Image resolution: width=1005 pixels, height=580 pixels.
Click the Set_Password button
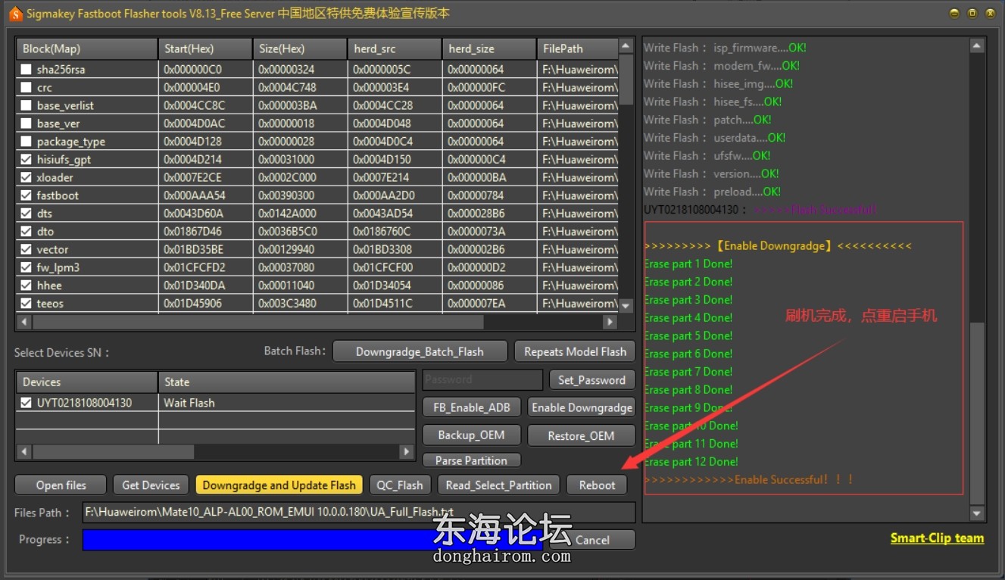591,380
